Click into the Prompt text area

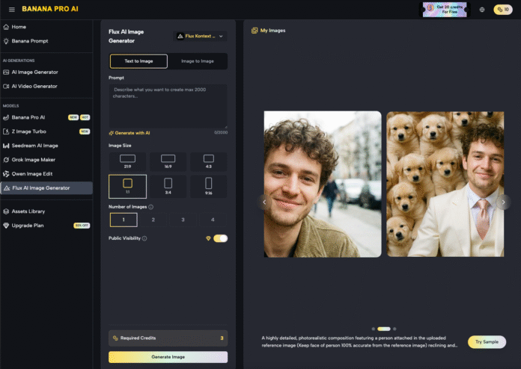168,105
